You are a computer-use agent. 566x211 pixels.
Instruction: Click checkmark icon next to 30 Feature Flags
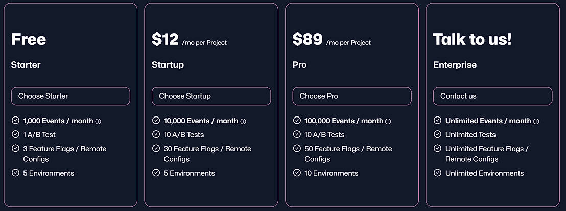click(156, 148)
